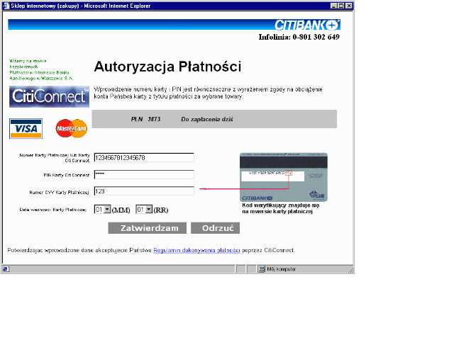The width and height of the screenshot is (454, 340).
Task: Open the Regulamin dokonywania płatności link
Action: coord(196,250)
